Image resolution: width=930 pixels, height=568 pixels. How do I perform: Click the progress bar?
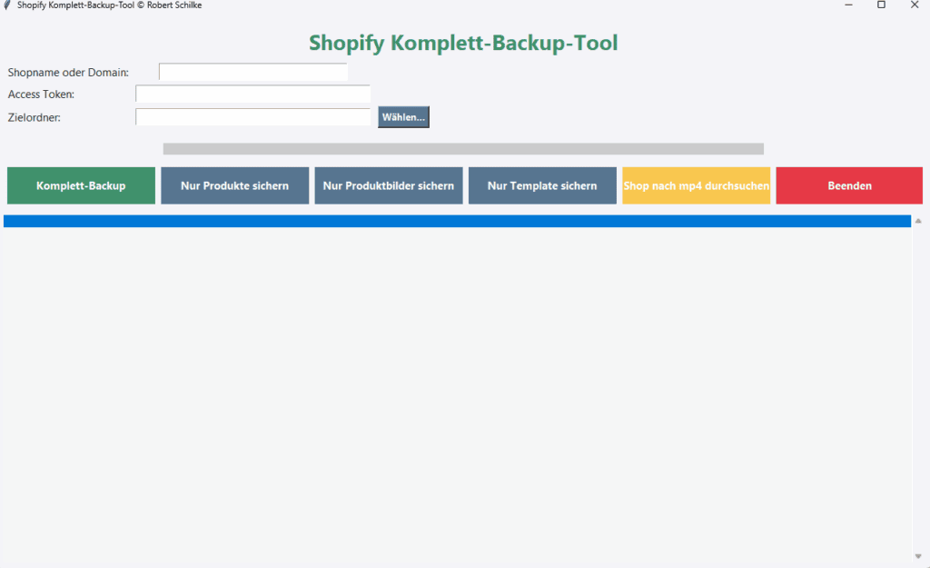click(x=463, y=148)
